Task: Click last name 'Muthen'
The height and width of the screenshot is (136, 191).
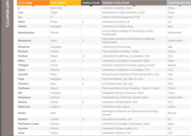Action: pos(23,56)
